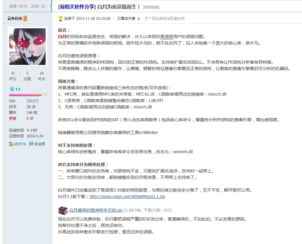The image size is (302, 244).
Task: Click the location pin icon before 广西壮族自治区
Action: coord(146,19)
